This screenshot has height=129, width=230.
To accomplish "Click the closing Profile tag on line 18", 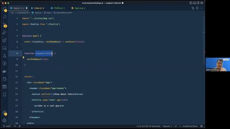I will (37, 111).
